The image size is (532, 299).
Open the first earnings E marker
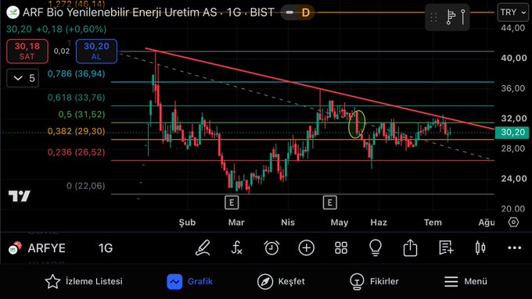(232, 202)
